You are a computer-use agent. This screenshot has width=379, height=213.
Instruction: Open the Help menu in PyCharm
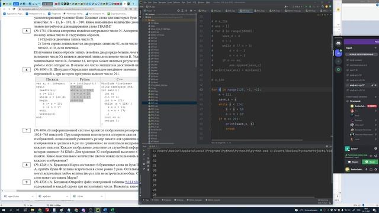coord(208,2)
